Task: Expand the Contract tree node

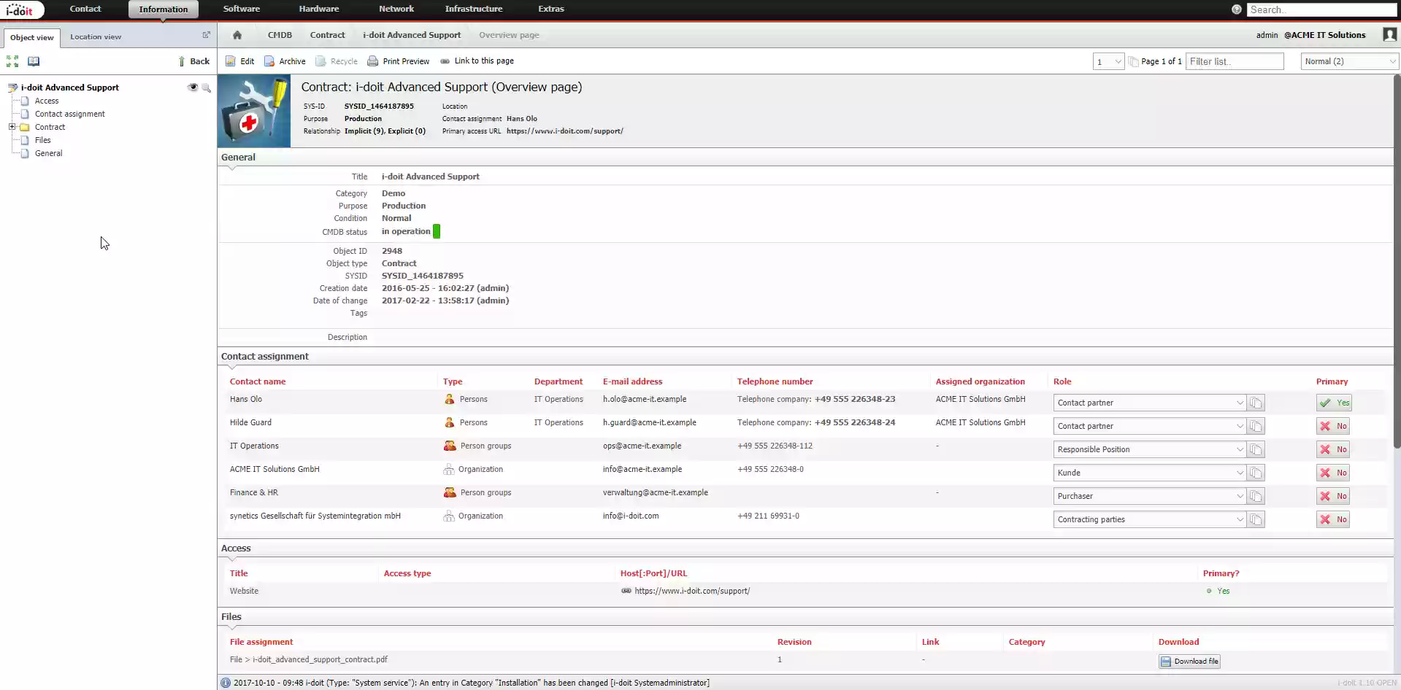Action: (x=12, y=126)
